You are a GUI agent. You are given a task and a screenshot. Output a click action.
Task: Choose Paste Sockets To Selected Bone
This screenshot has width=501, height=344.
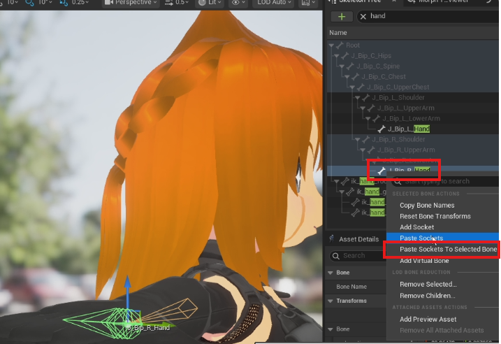point(448,250)
